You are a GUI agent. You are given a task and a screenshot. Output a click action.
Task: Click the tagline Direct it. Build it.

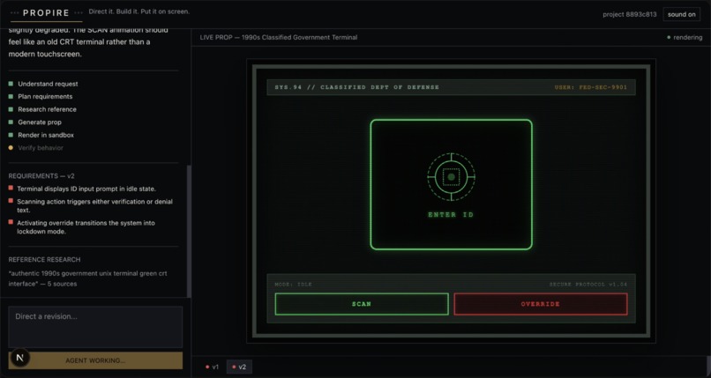[139, 11]
